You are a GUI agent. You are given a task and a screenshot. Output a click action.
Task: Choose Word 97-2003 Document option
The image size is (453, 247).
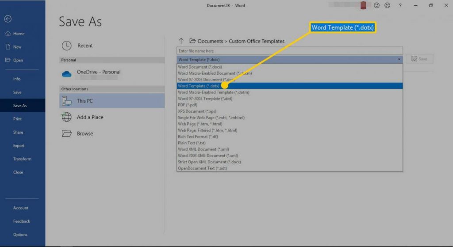(289, 80)
